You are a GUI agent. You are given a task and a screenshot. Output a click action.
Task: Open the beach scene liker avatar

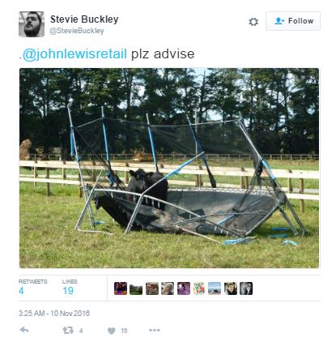coord(215,288)
